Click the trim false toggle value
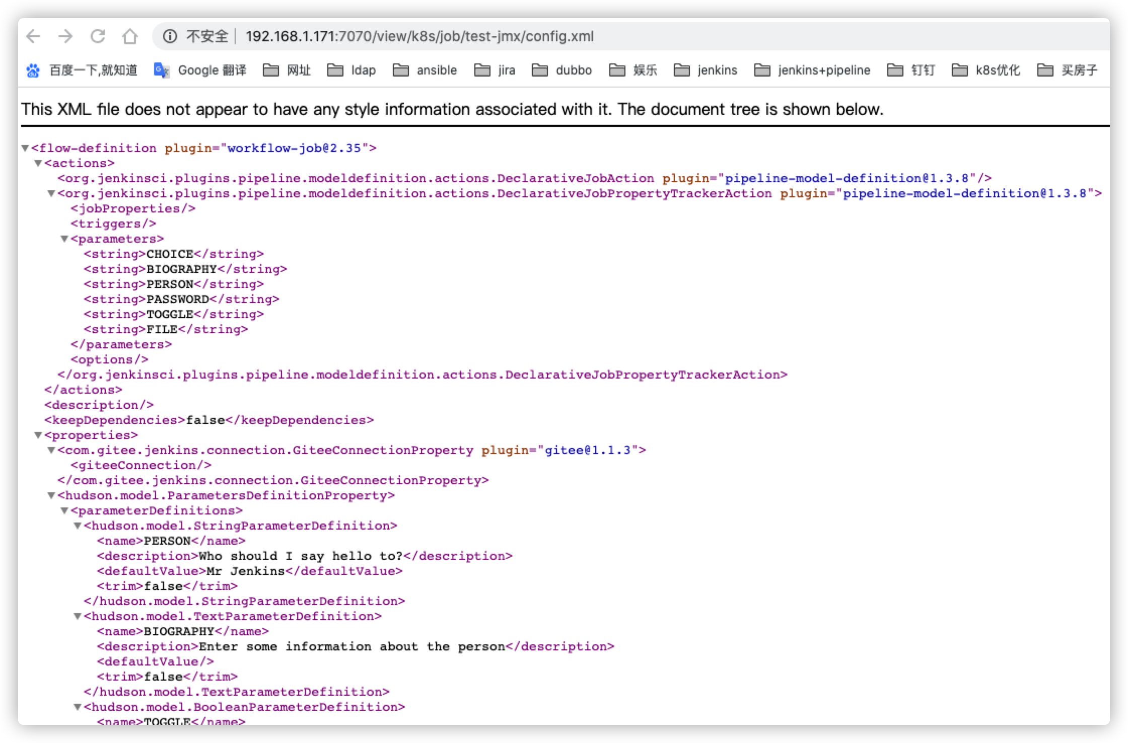 [x=163, y=585]
